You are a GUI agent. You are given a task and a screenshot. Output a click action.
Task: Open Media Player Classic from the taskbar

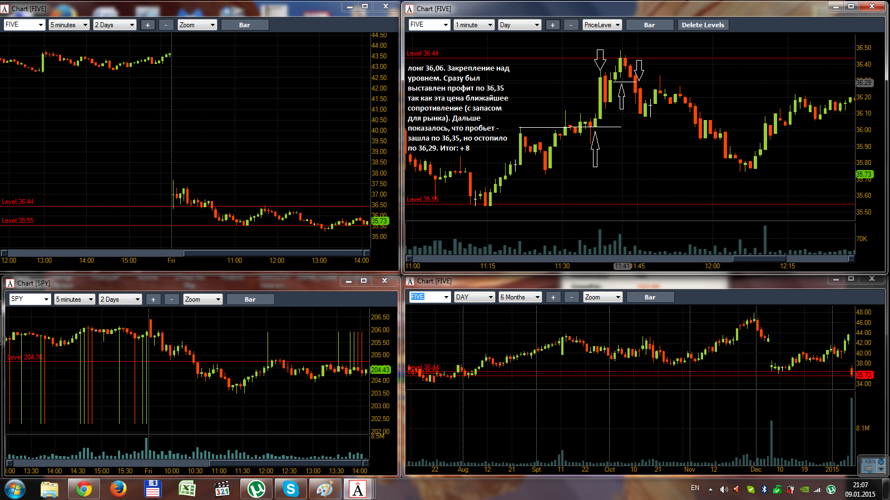click(222, 489)
